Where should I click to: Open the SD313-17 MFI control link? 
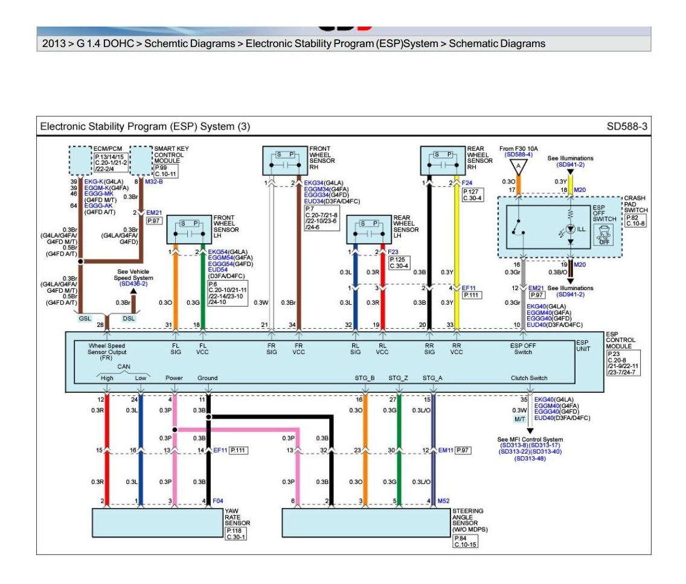click(545, 445)
